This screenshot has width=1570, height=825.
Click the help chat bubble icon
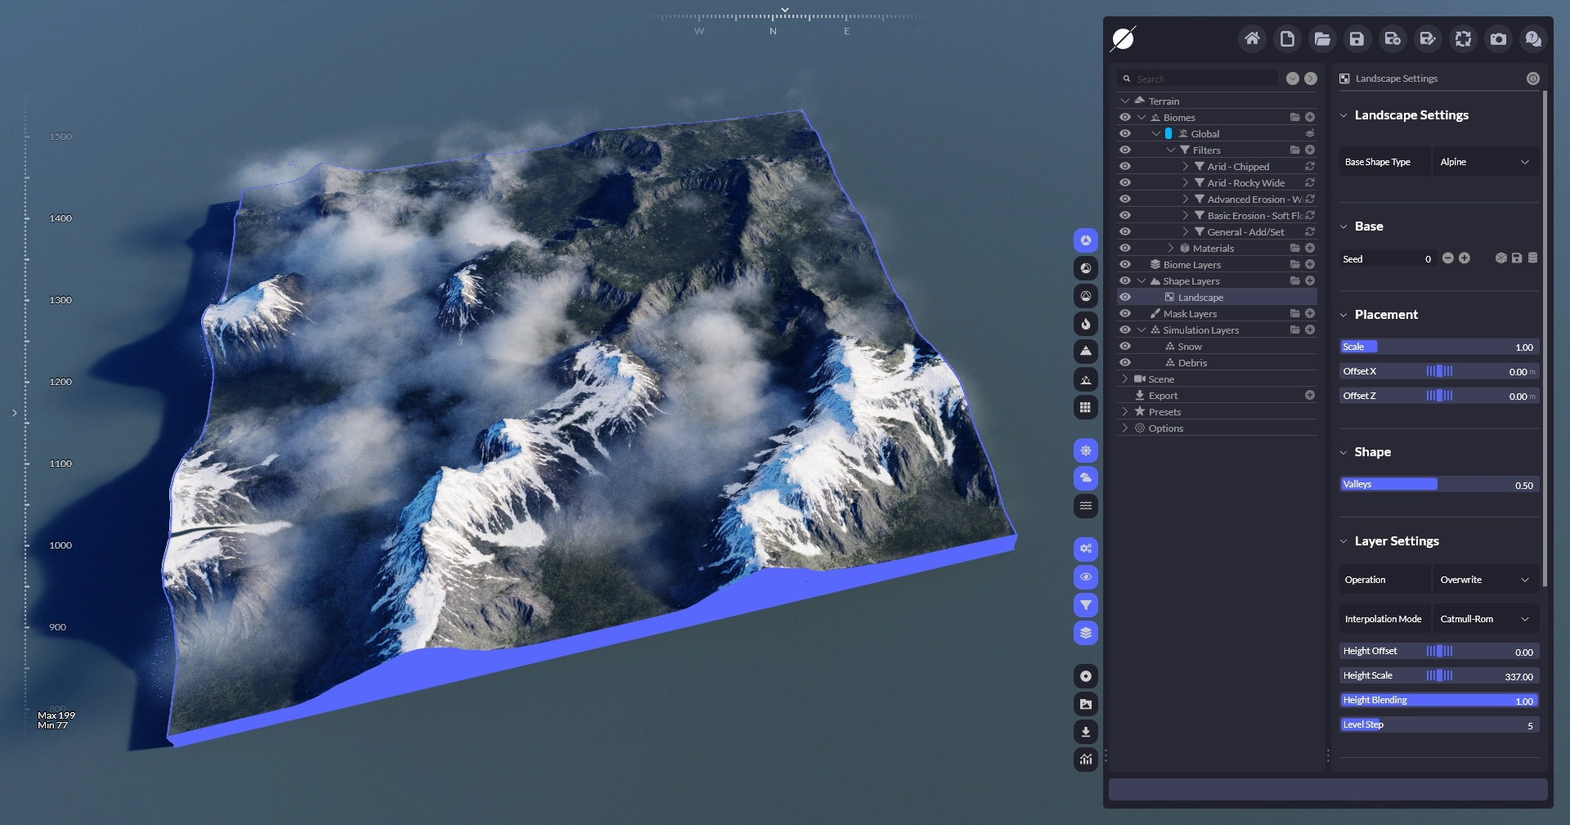tap(1533, 38)
